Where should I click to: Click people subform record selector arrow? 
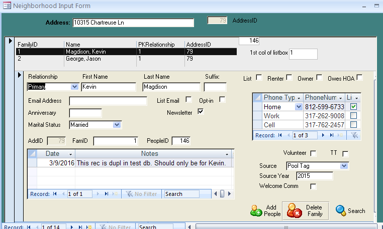click(x=20, y=75)
